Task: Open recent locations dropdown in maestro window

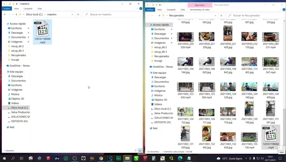Action: (13, 14)
